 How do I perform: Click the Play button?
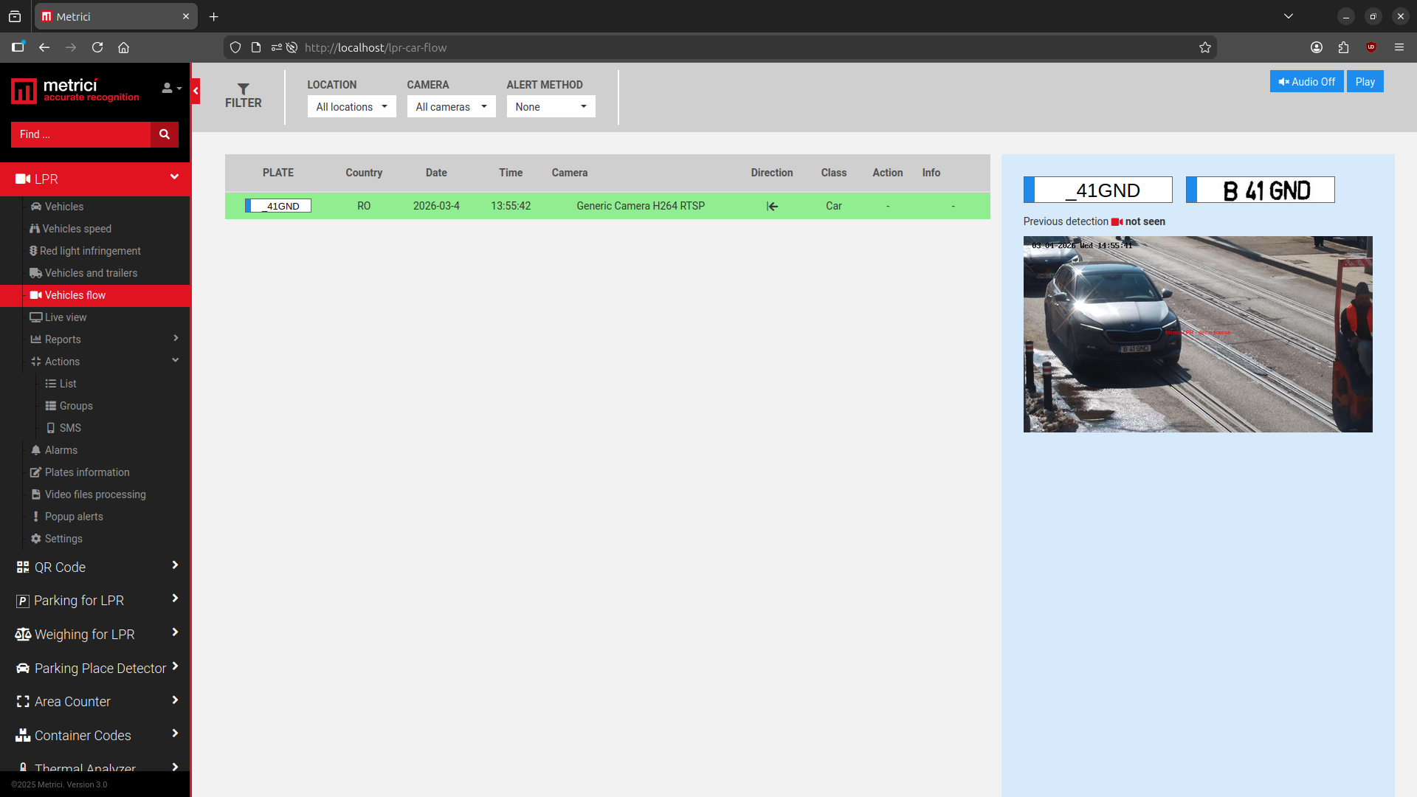tap(1365, 82)
